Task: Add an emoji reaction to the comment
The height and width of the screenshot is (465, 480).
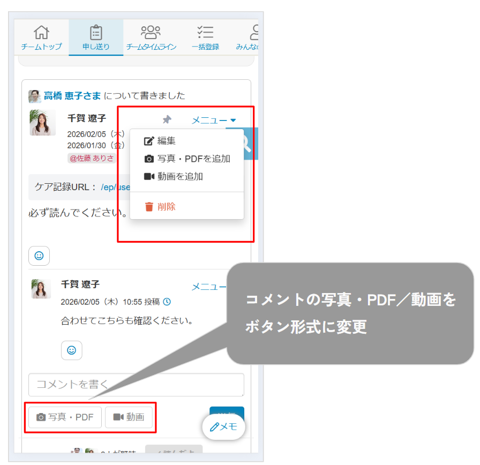Action: [x=71, y=350]
